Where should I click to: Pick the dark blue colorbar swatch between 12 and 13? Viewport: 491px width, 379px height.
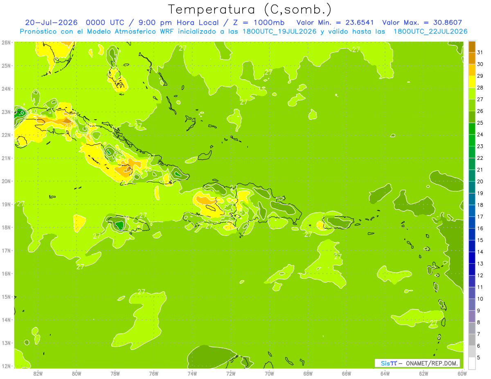[472, 269]
